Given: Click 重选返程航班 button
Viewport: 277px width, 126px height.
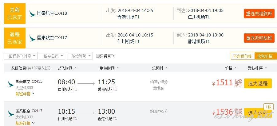Looking at the screenshot, I should 259,38.
